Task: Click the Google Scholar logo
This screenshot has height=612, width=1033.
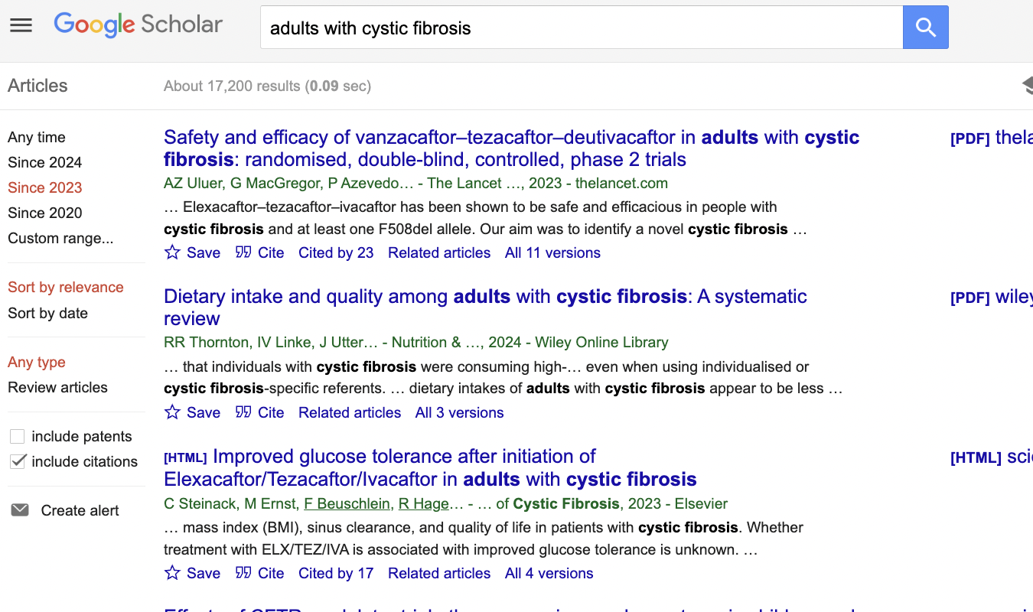Action: pyautogui.click(x=138, y=24)
